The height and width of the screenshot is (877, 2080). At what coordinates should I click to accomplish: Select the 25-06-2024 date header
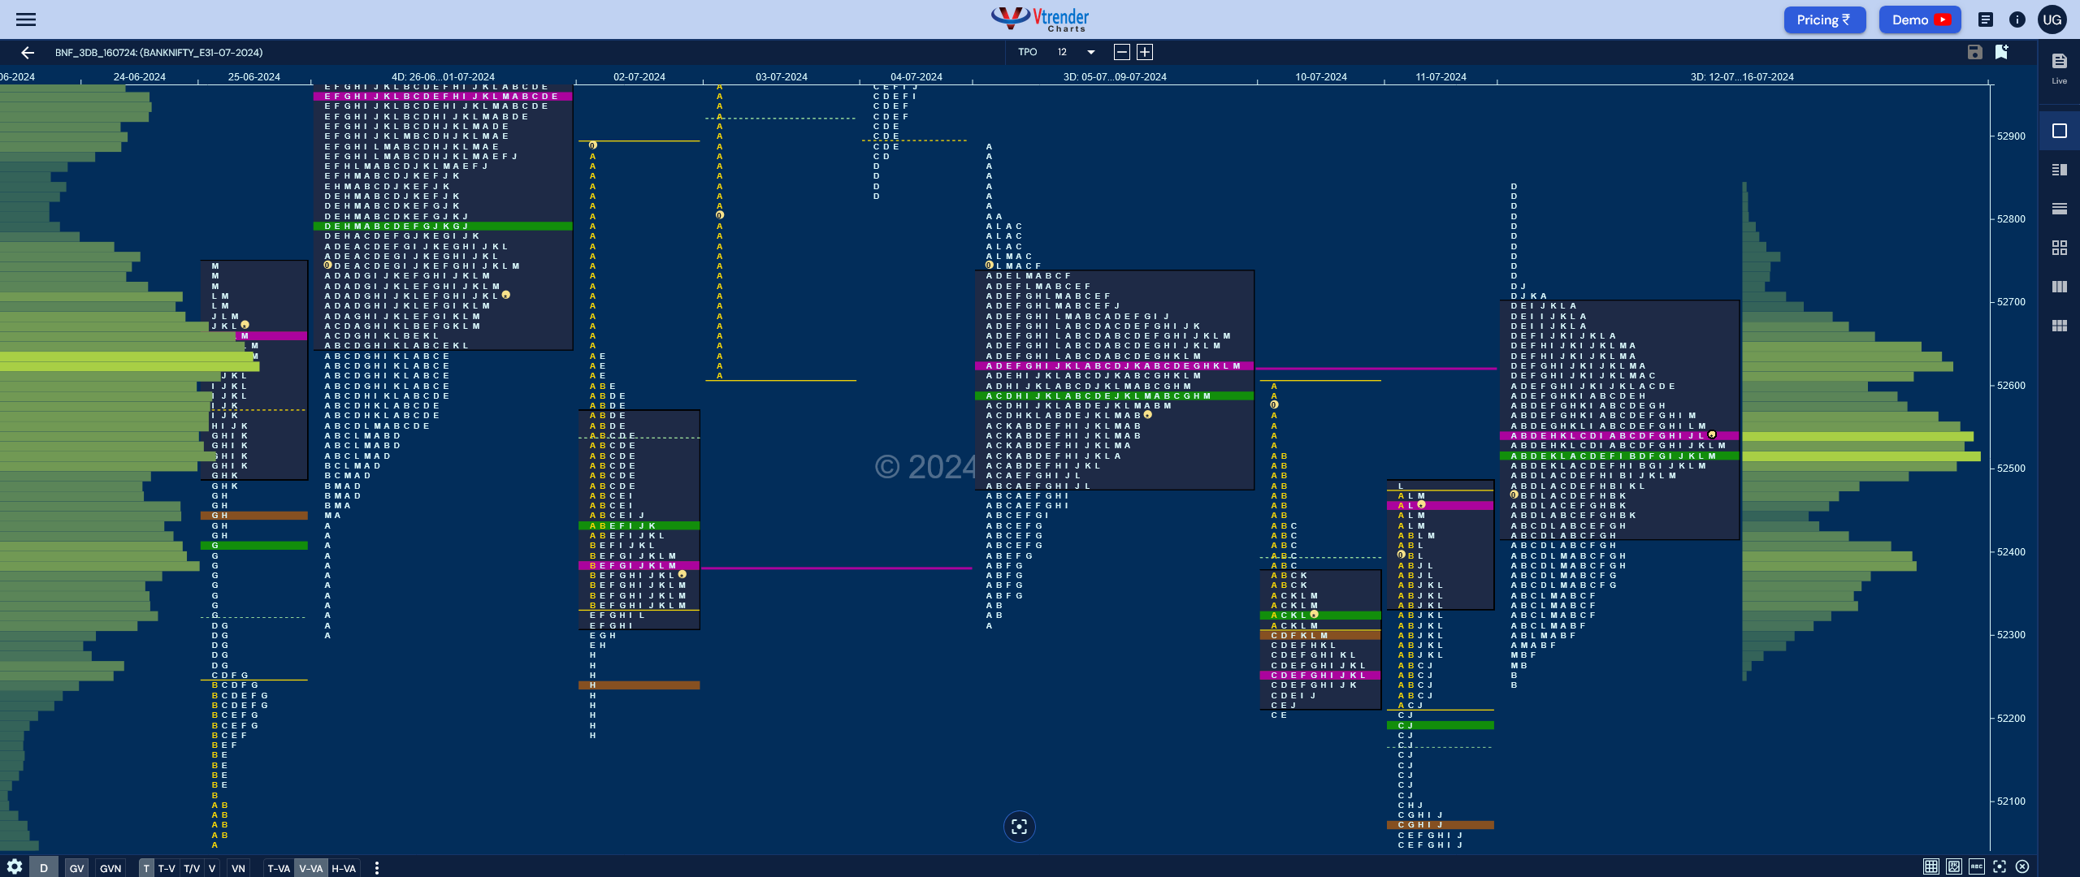coord(253,77)
